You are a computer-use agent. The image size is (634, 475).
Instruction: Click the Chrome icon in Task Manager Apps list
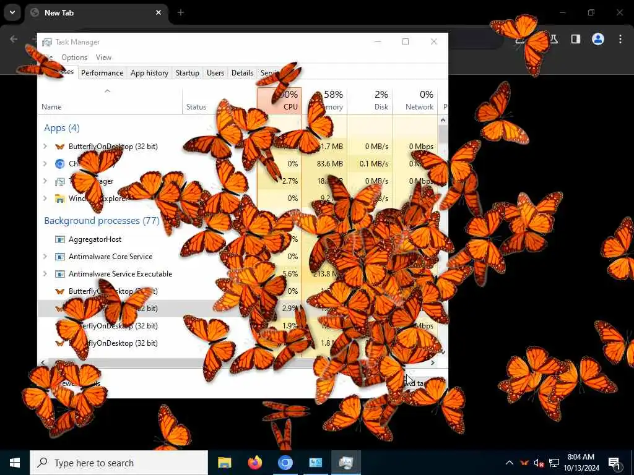tap(60, 163)
